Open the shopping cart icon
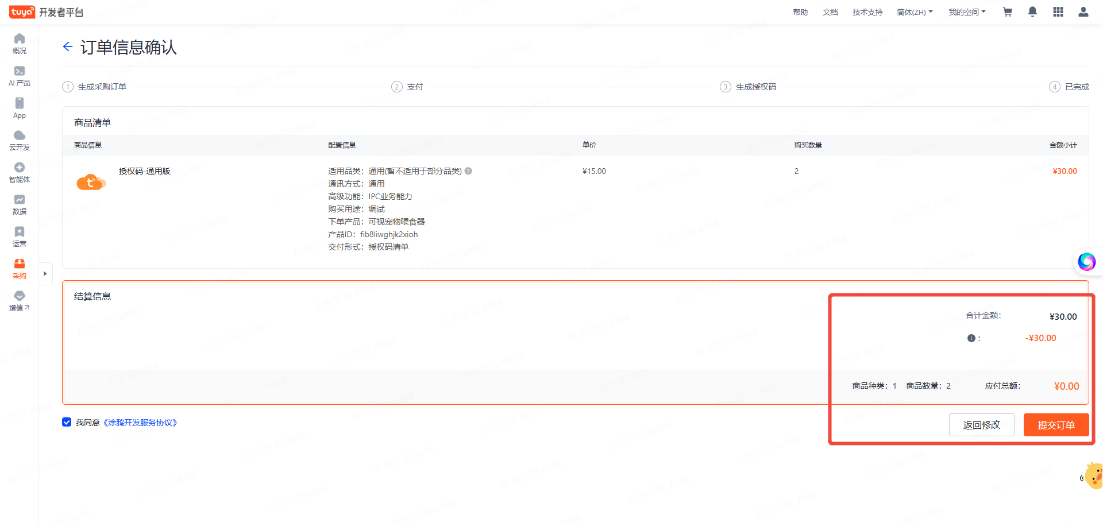This screenshot has width=1103, height=523. coord(1007,12)
